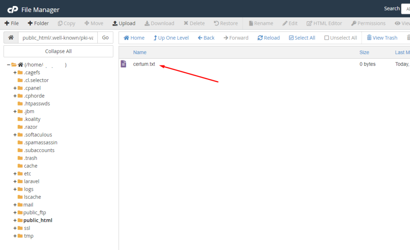
Task: Click the Permissions key icon
Action: tap(354, 23)
